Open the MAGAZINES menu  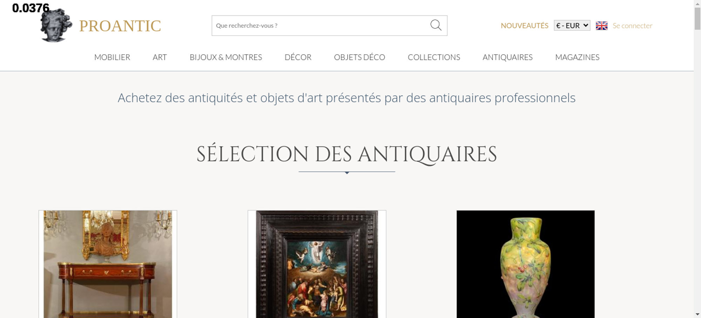click(577, 57)
